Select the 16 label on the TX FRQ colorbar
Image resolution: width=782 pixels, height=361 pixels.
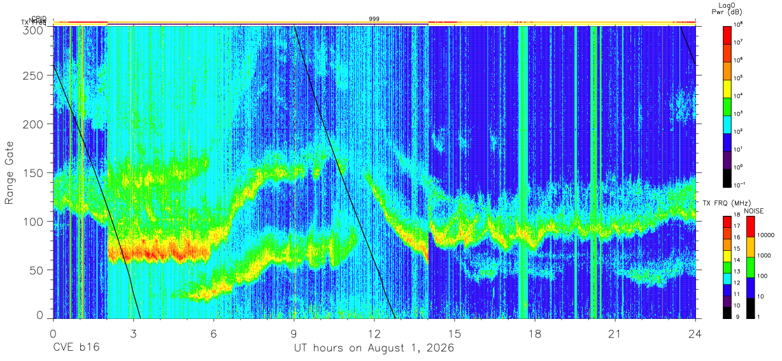point(736,237)
